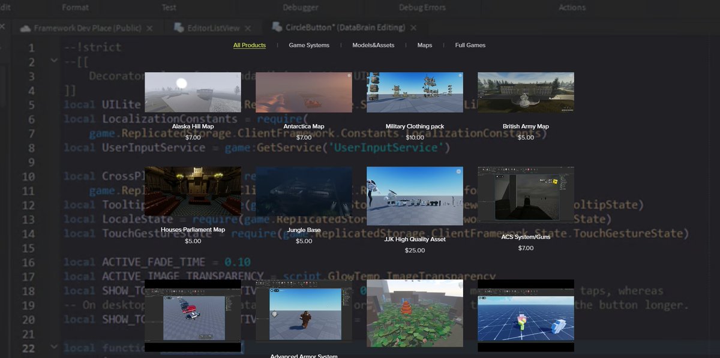Click the cloud icon on Framework Dev Place tab
The width and height of the screenshot is (720, 358).
[25, 28]
